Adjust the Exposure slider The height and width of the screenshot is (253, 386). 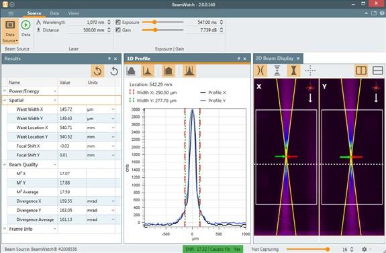point(162,22)
